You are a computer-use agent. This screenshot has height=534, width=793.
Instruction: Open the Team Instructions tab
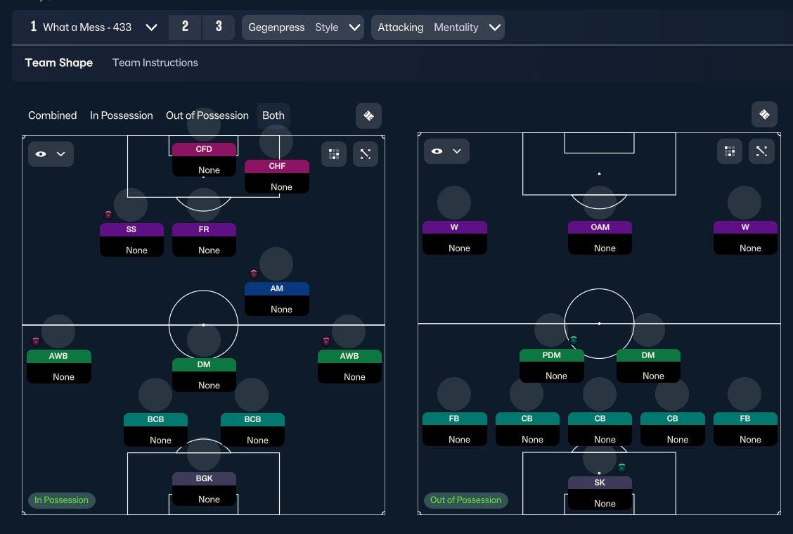point(155,63)
